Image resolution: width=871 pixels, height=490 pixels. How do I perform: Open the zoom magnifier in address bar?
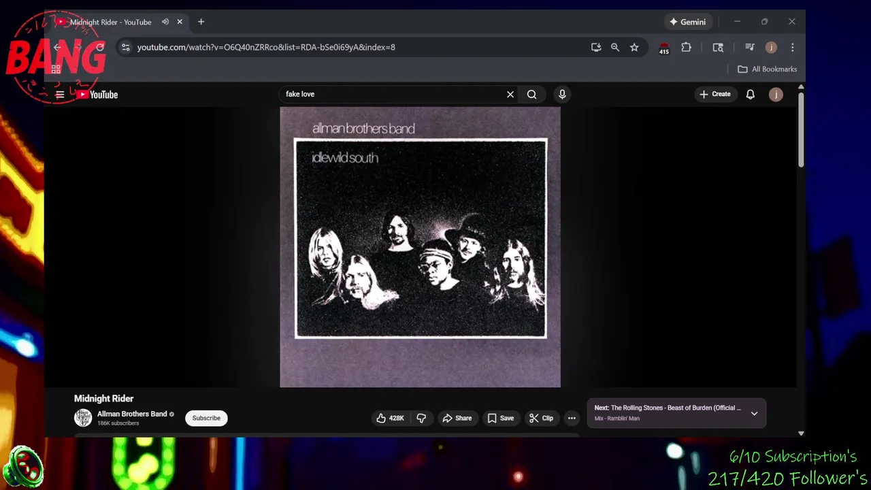tap(615, 47)
